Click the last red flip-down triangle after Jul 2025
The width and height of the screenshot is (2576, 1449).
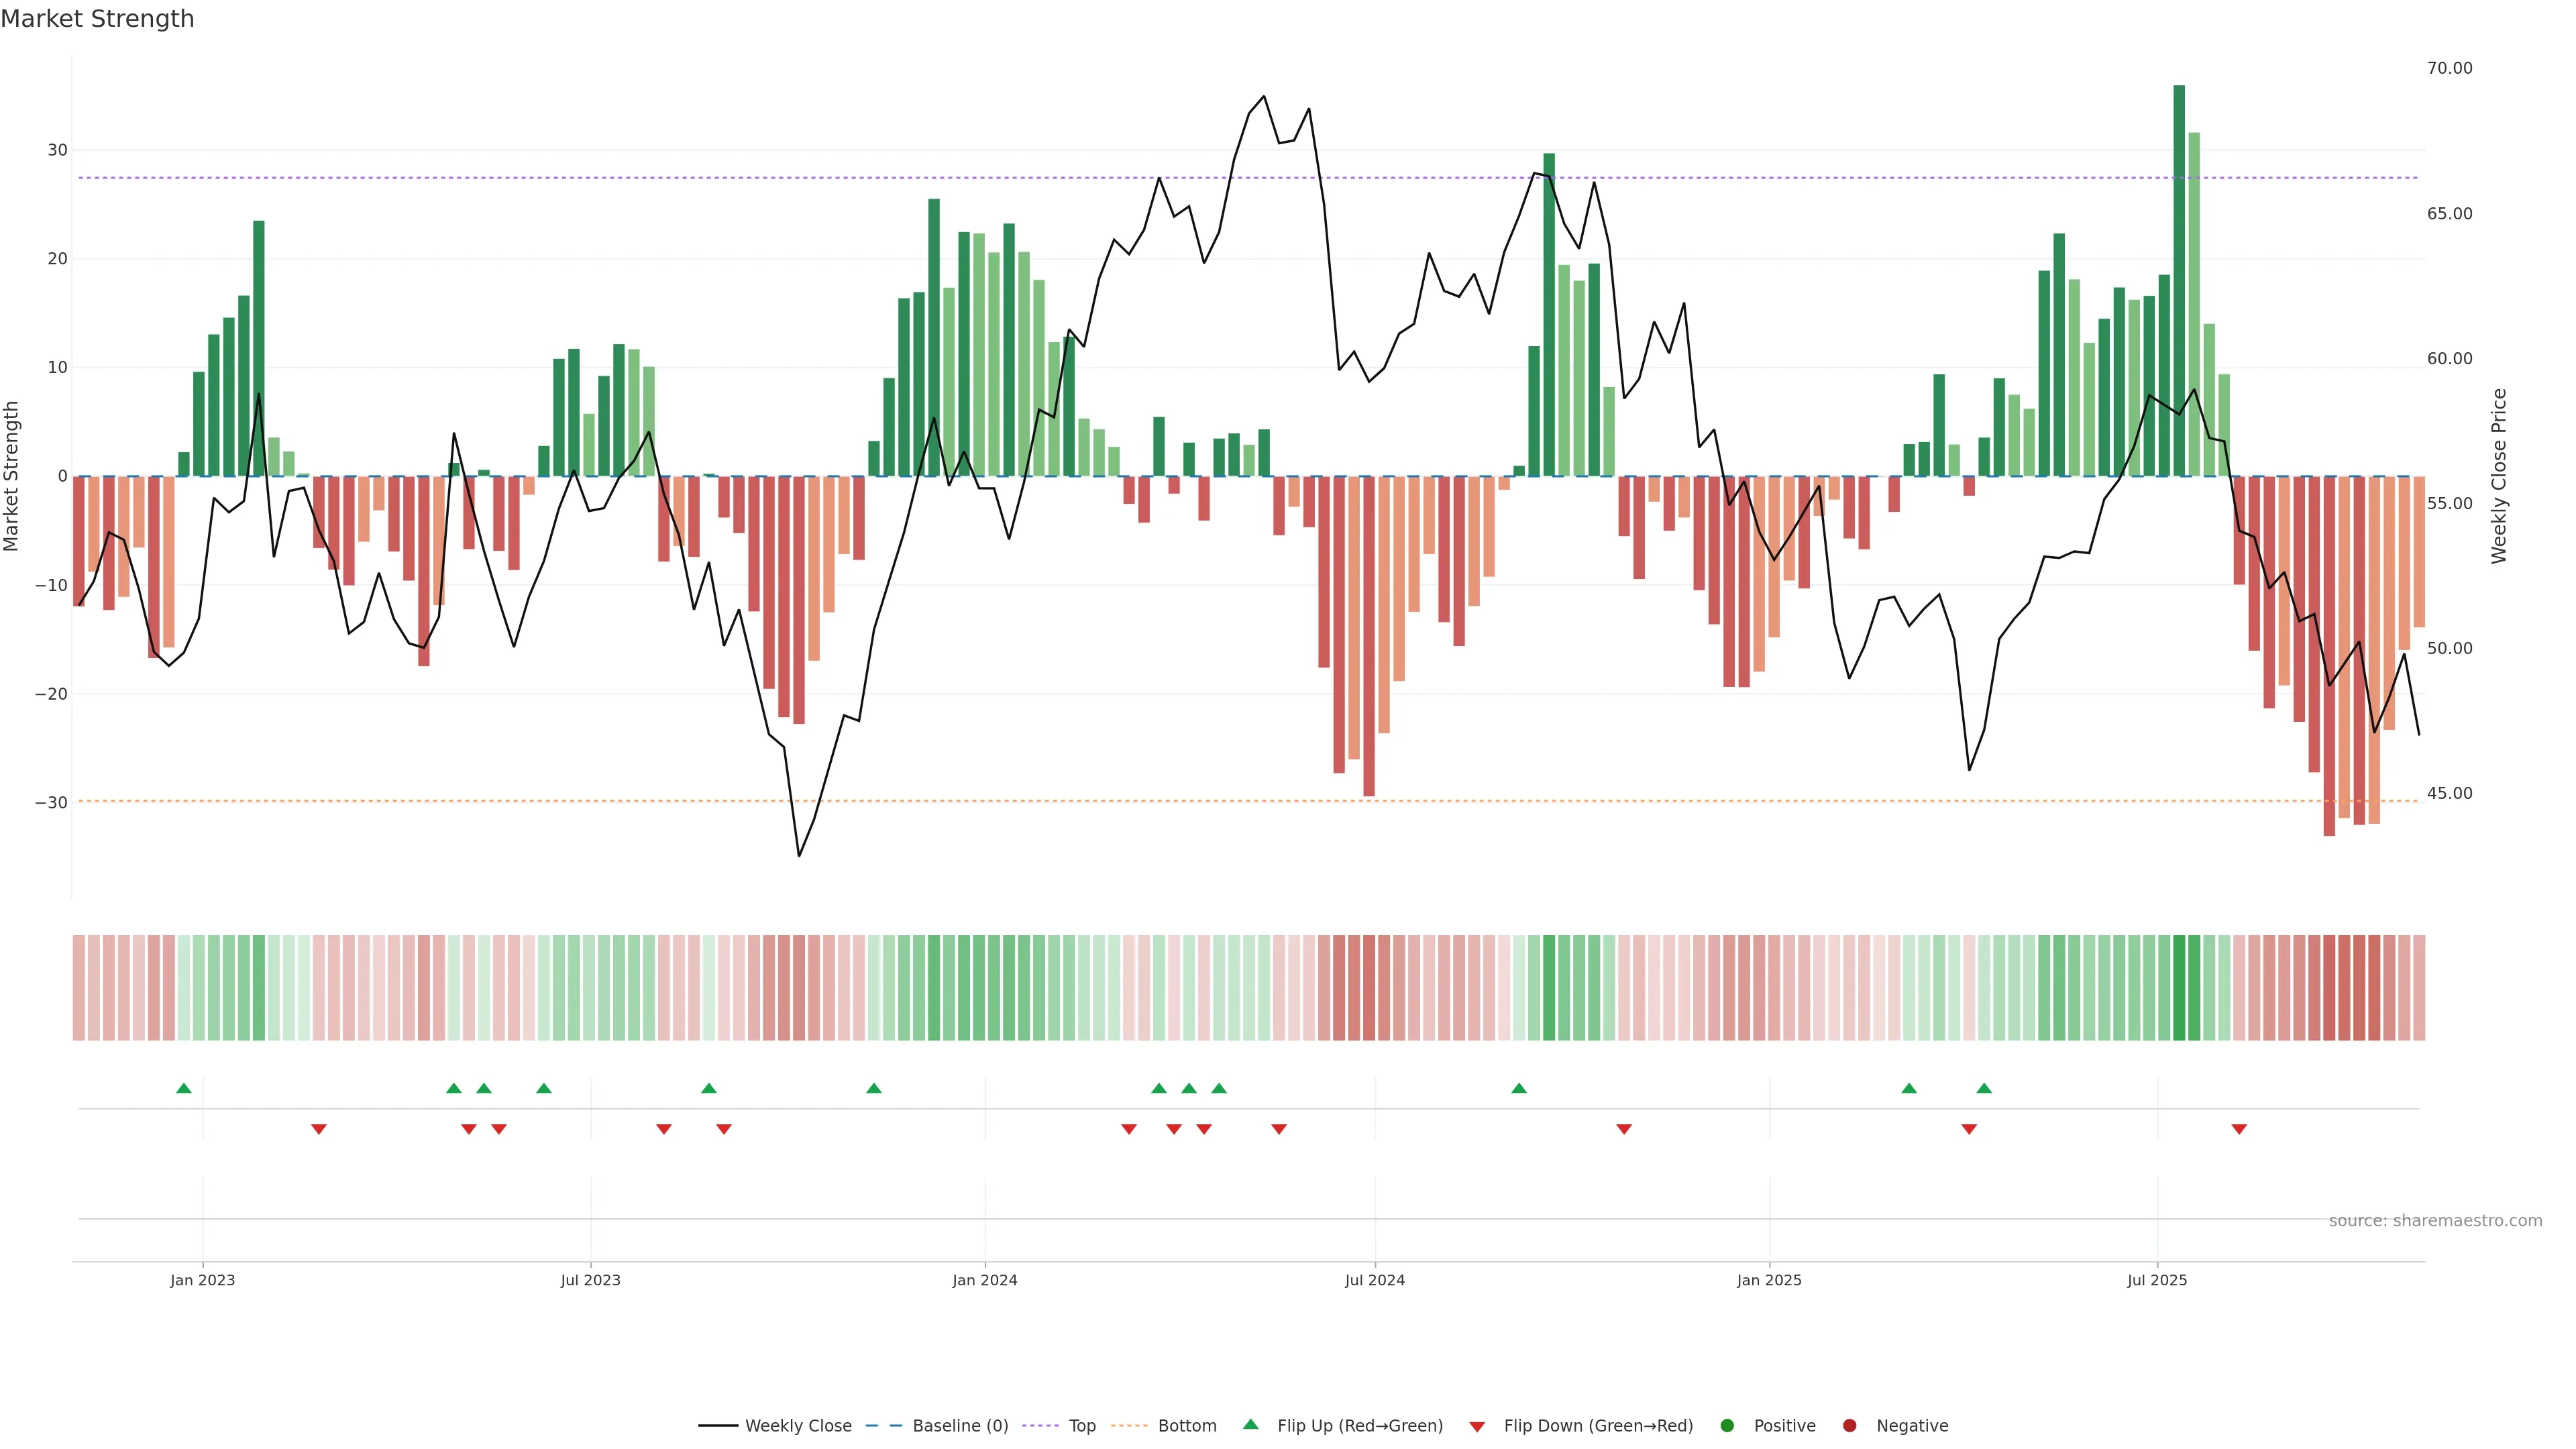pos(2239,1129)
